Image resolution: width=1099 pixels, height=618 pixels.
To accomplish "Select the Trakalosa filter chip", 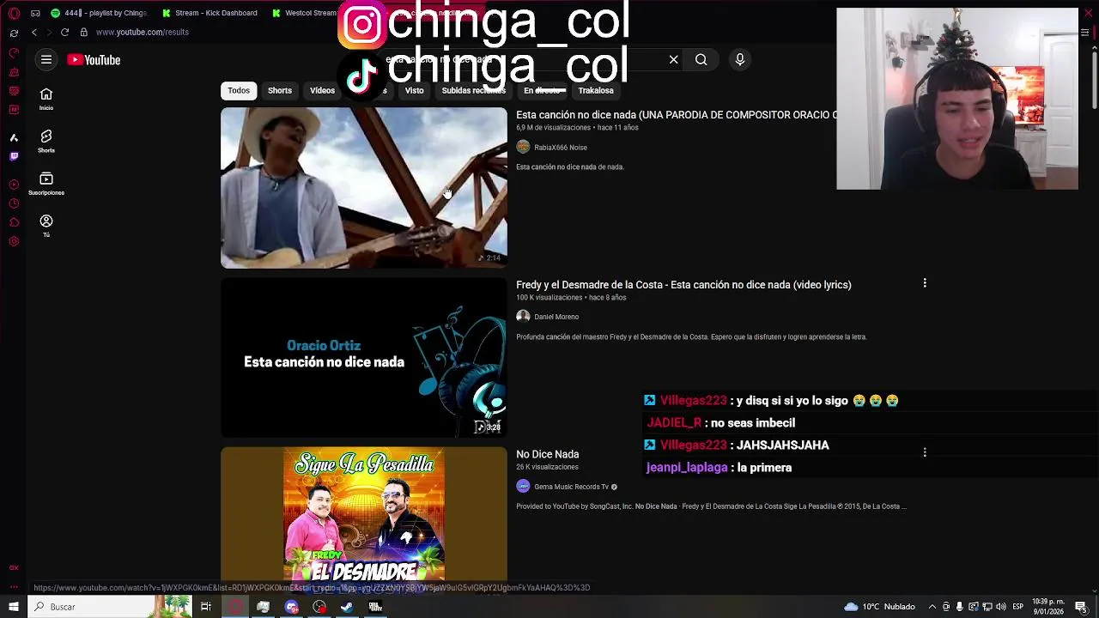I will point(596,90).
